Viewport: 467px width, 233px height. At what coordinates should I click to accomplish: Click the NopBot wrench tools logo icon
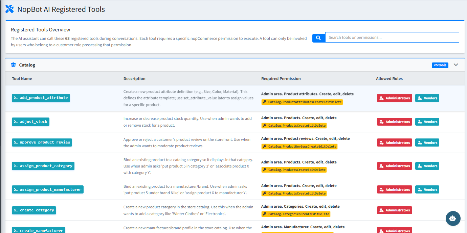(10, 9)
